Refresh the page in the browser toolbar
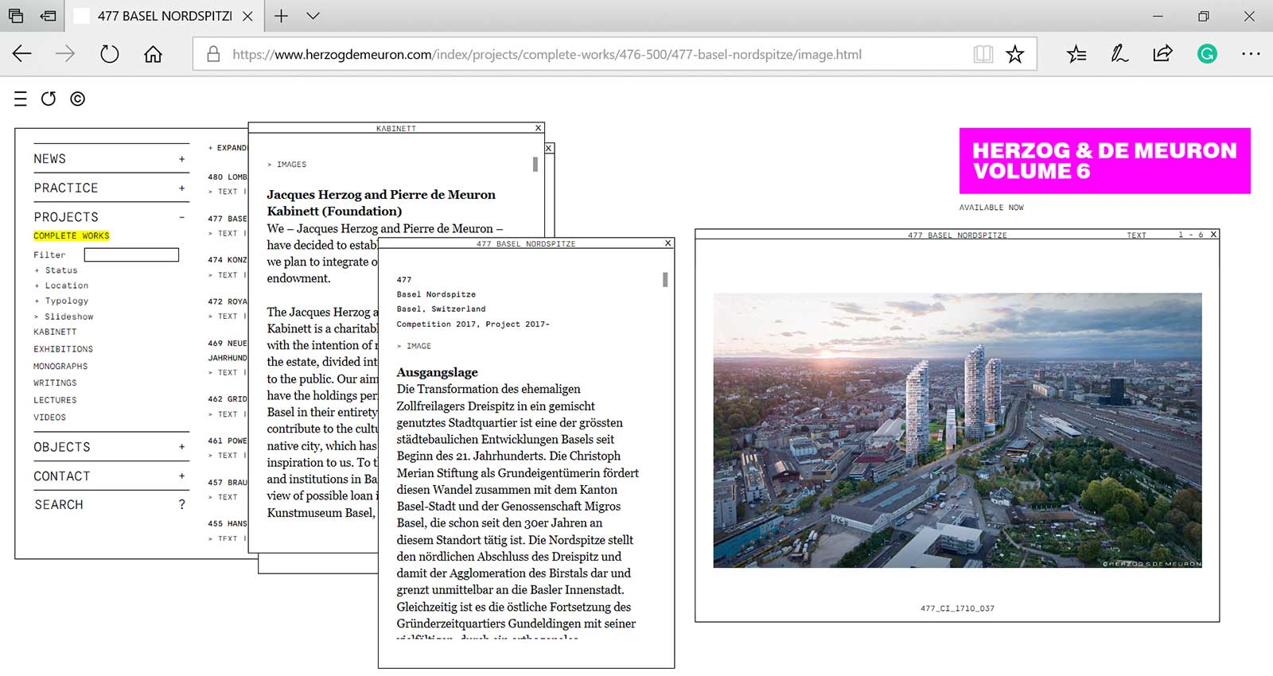Image resolution: width=1273 pixels, height=676 pixels. point(109,54)
